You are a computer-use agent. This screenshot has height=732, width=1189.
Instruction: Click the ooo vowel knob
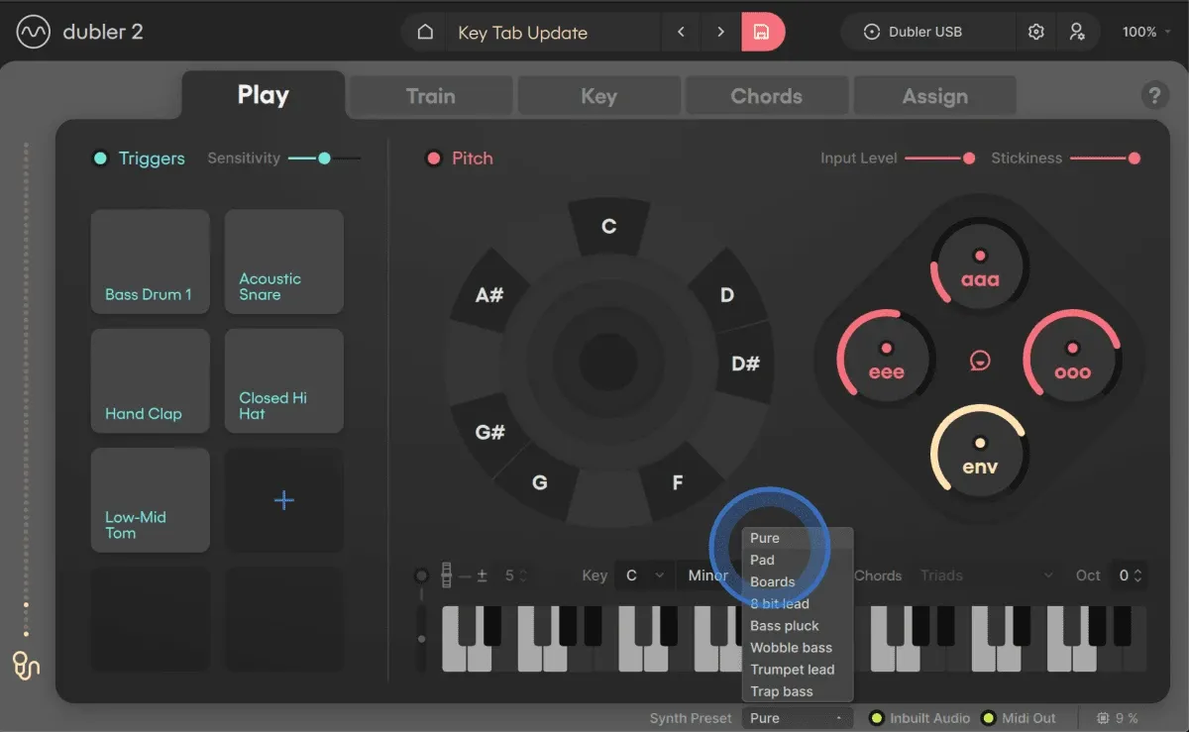point(1072,361)
